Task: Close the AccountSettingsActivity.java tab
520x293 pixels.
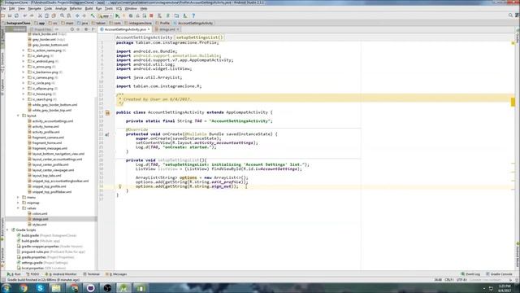Action: [149, 29]
